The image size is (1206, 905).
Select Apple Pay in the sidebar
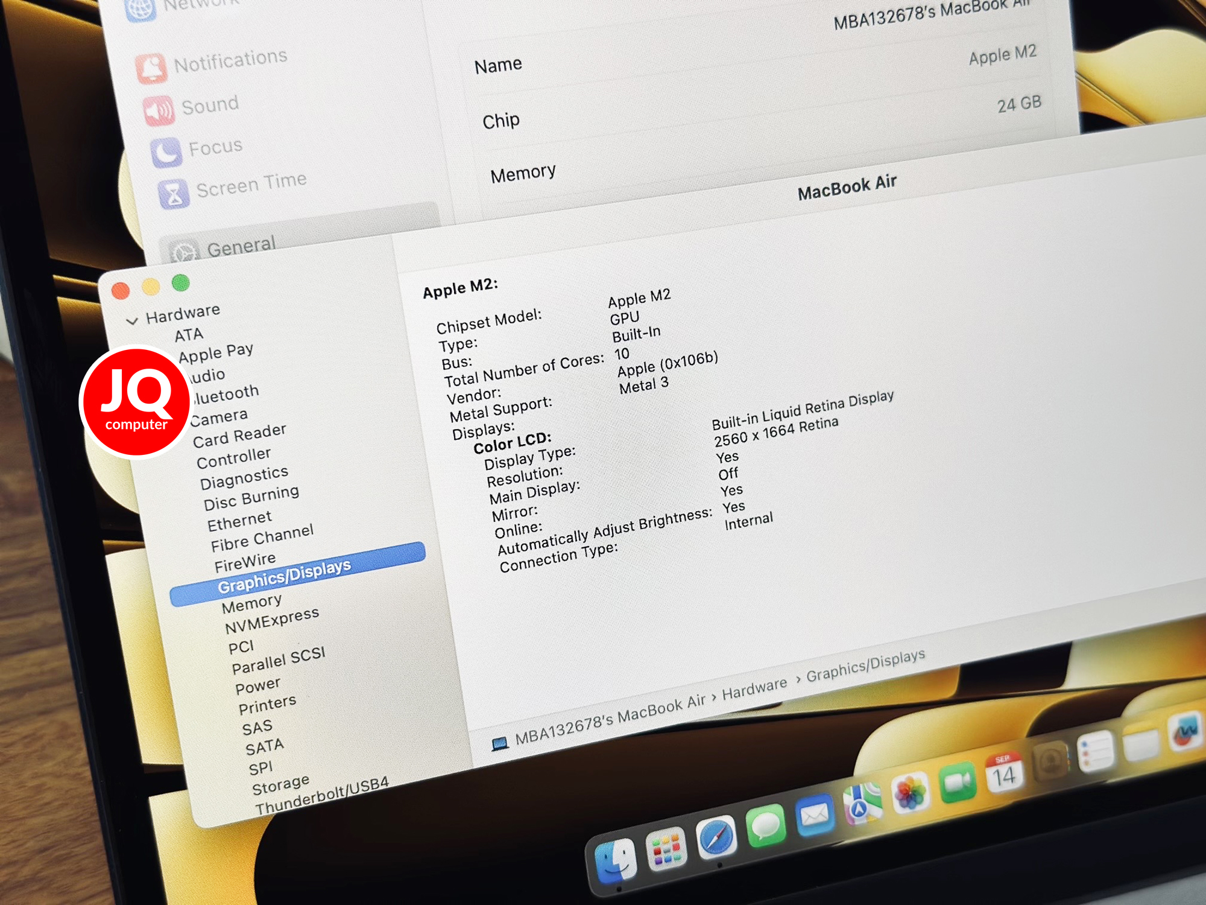point(216,353)
